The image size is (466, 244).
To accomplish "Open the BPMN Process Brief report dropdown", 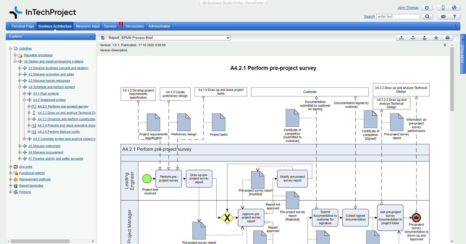I will click(x=175, y=38).
